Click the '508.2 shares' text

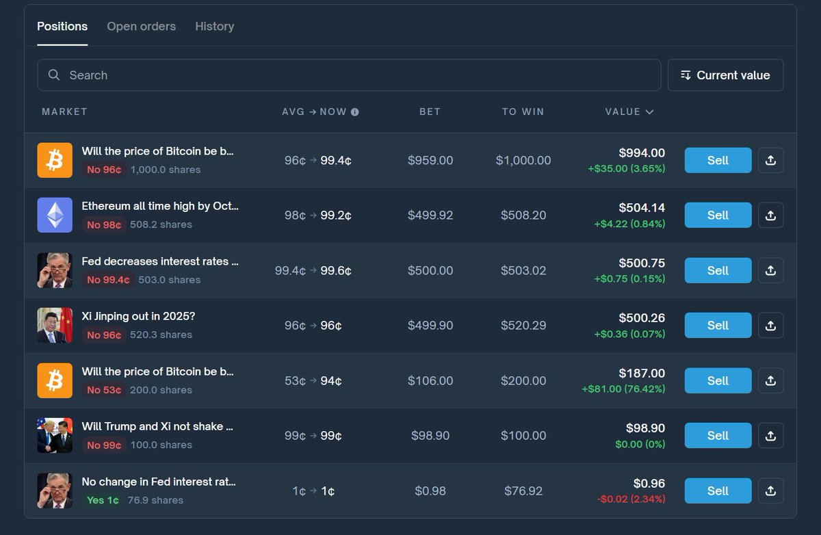tap(161, 224)
